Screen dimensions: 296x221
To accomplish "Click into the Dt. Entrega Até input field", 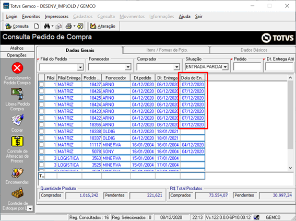I will pyautogui.click(x=280, y=67).
